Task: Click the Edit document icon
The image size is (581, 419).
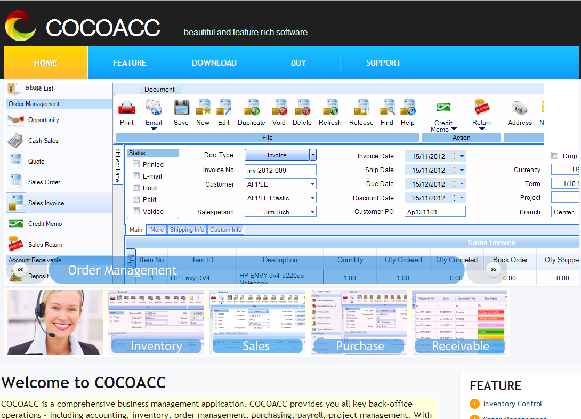Action: pyautogui.click(x=224, y=108)
